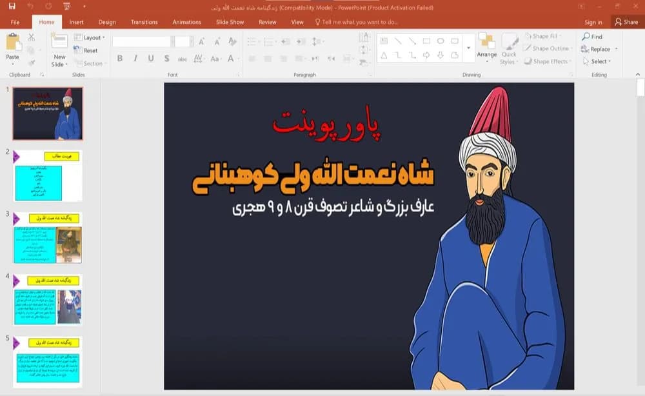Select slide 3 thumbnail
645x396 pixels.
pyautogui.click(x=48, y=238)
